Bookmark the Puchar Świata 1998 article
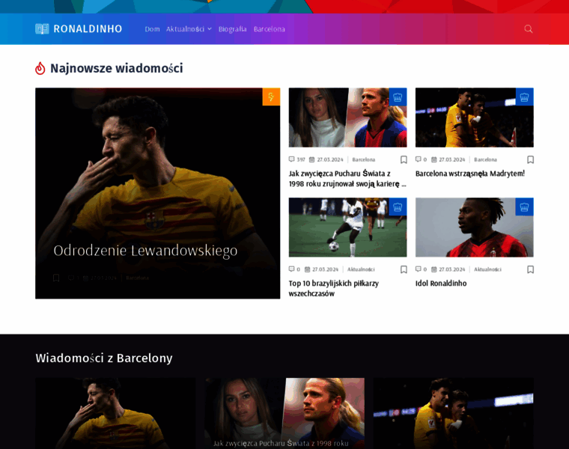 404,159
